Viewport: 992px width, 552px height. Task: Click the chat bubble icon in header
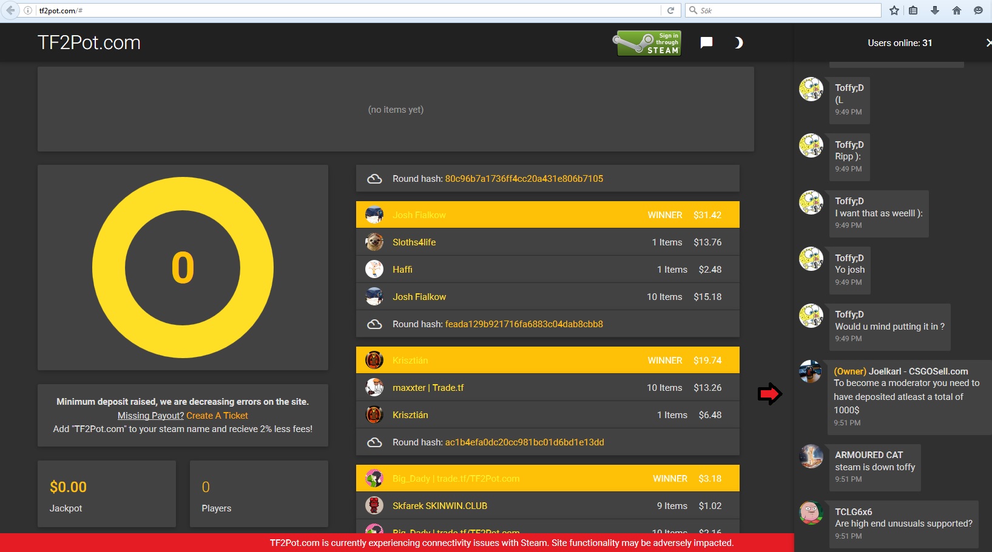[706, 42]
